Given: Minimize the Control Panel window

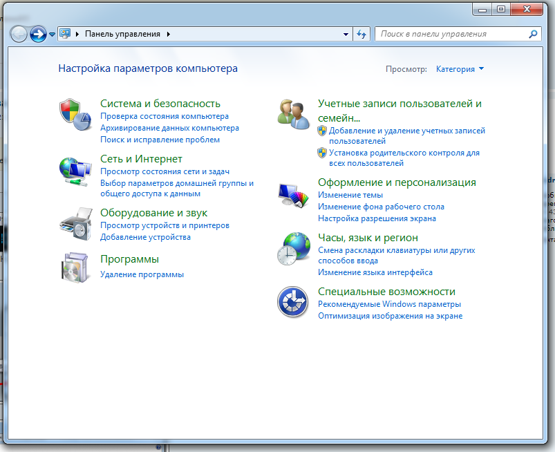Looking at the screenshot, I should (x=482, y=10).
